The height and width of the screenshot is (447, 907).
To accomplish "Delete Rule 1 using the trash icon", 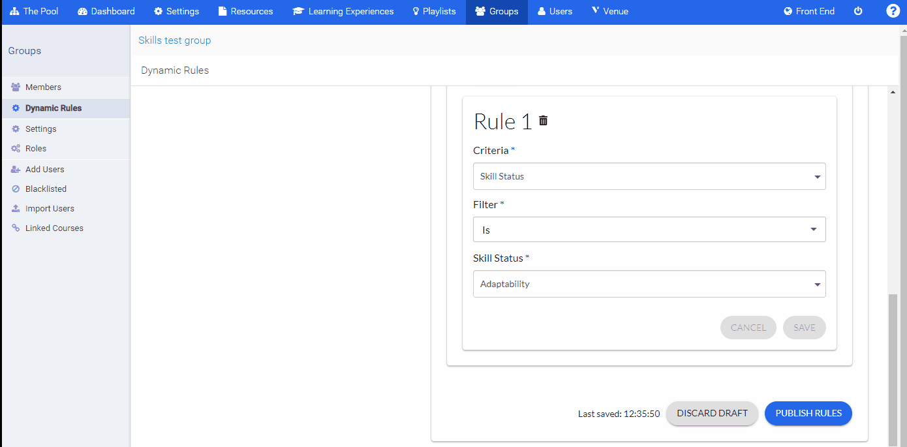I will (544, 121).
